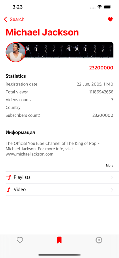Tap the back chevron arrow icon

point(5,19)
